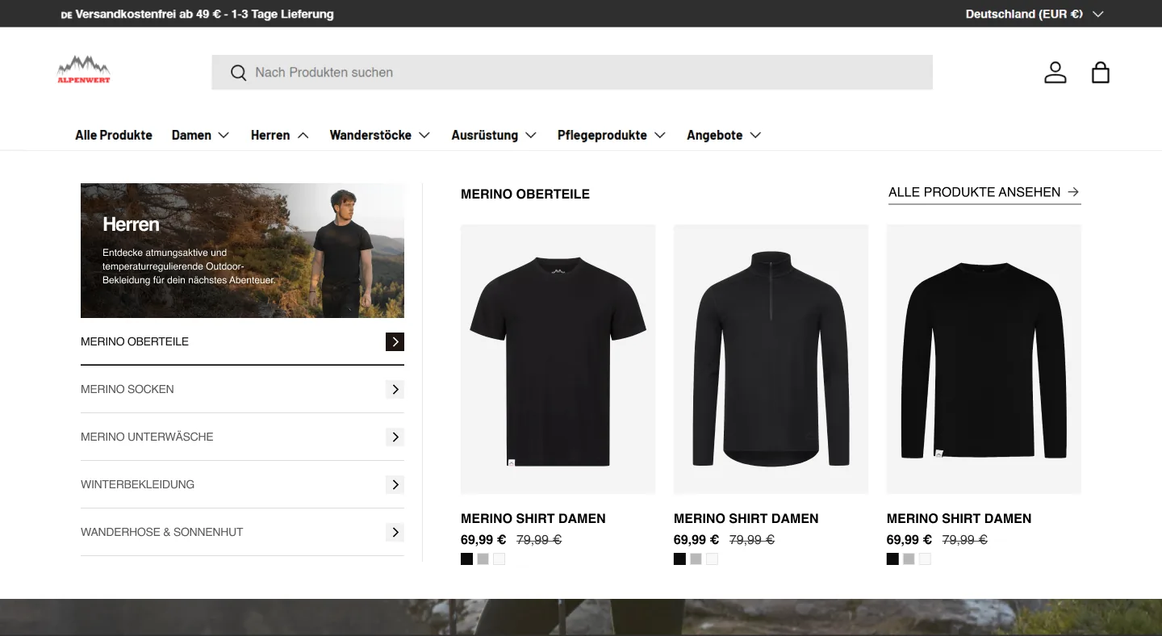Click the search magnifier icon
Screen dimensions: 1162x636
tap(238, 73)
